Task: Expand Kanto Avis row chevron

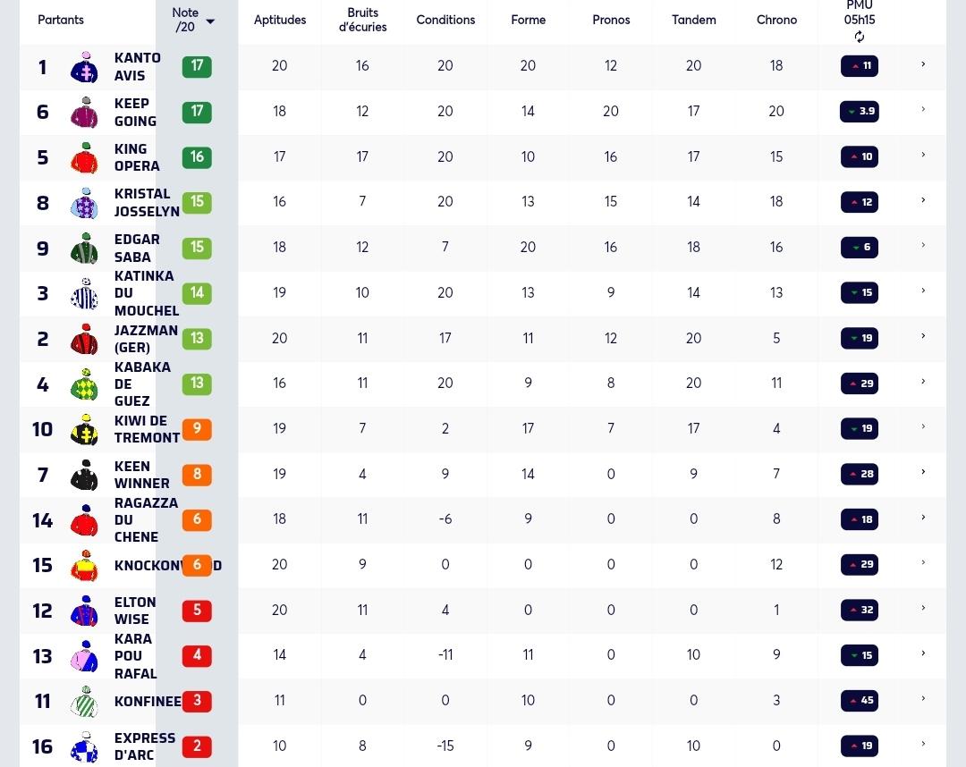Action: [923, 64]
